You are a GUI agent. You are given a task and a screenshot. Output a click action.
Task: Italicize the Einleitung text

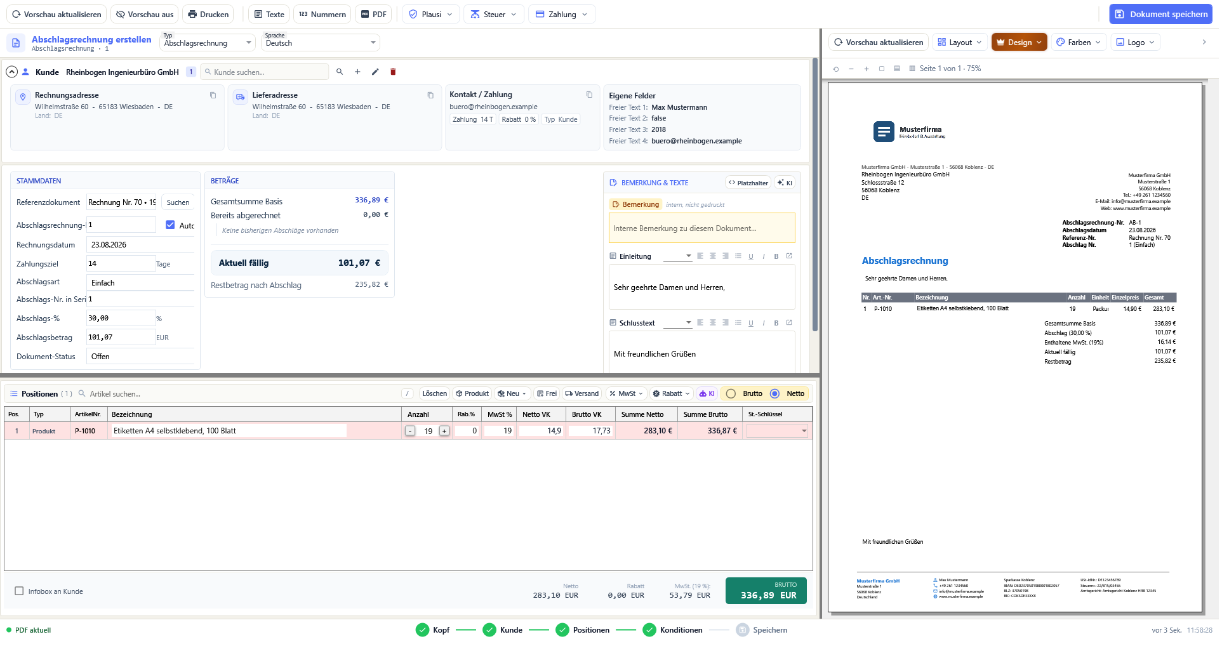pyautogui.click(x=764, y=256)
